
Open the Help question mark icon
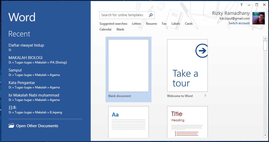[242, 5]
